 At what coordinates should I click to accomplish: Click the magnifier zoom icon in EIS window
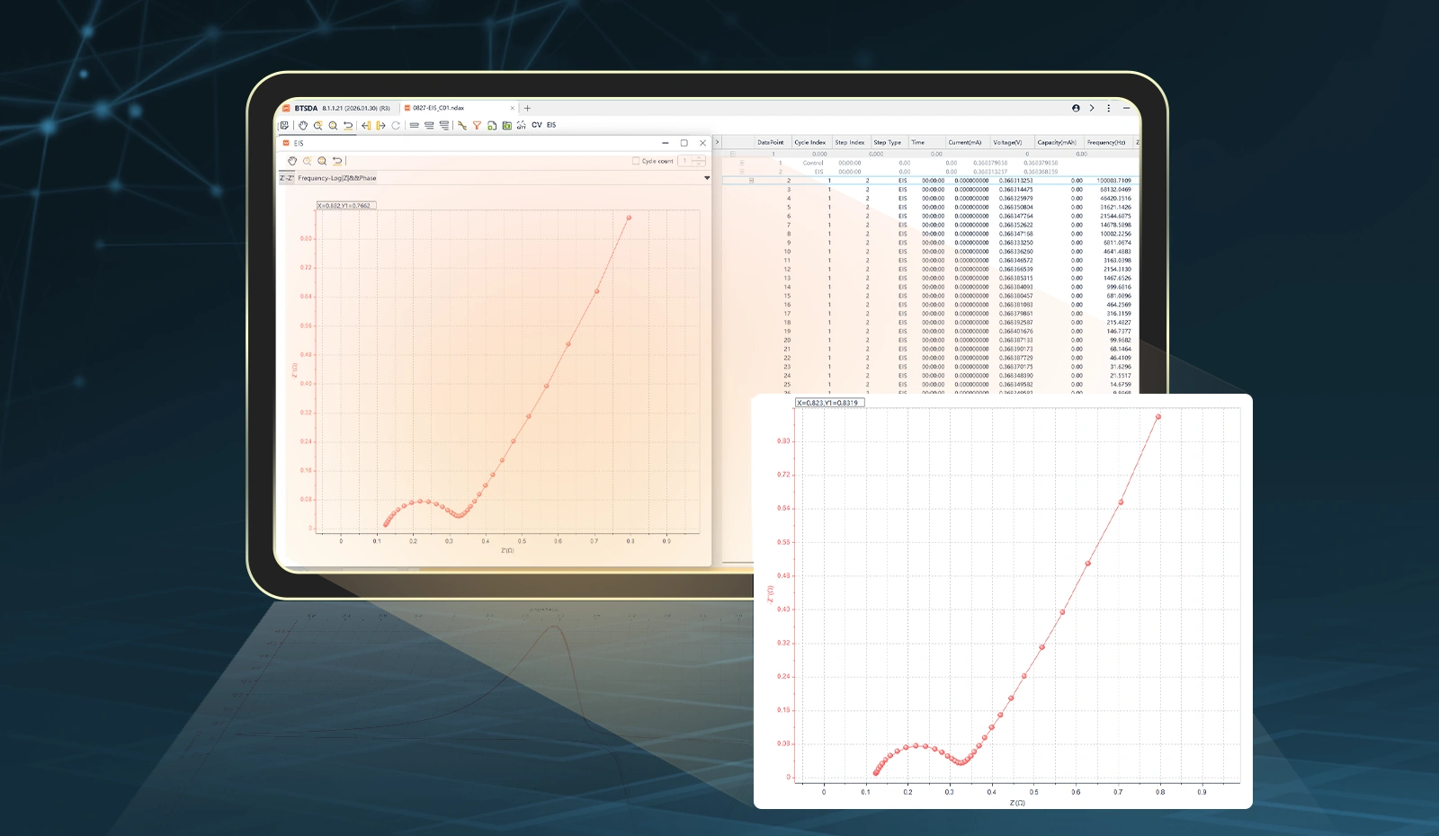click(322, 161)
